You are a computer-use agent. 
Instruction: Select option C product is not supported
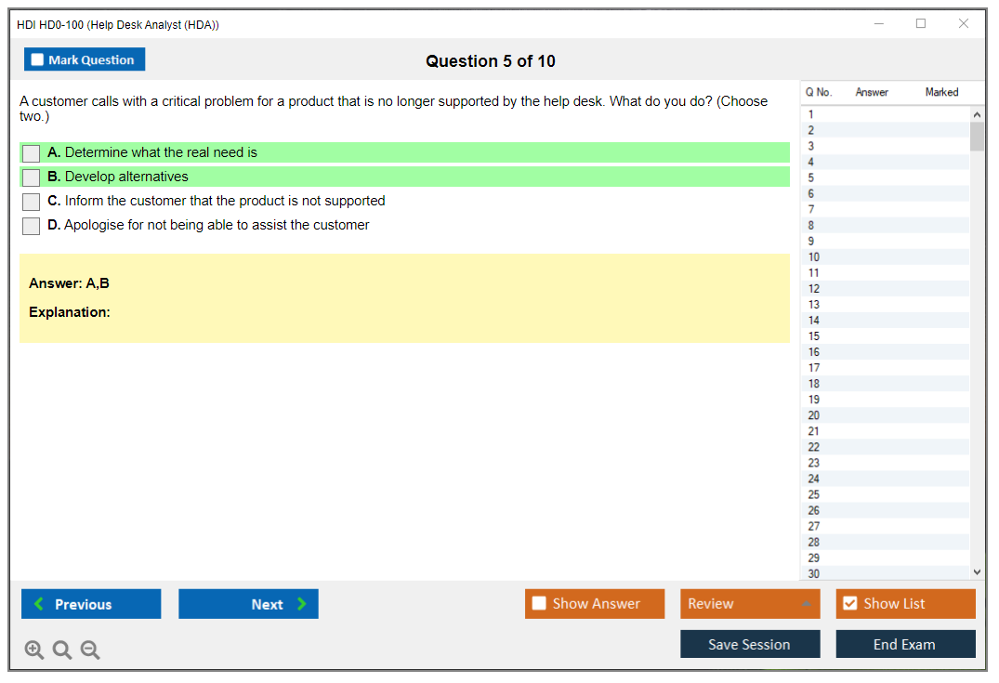(x=32, y=202)
